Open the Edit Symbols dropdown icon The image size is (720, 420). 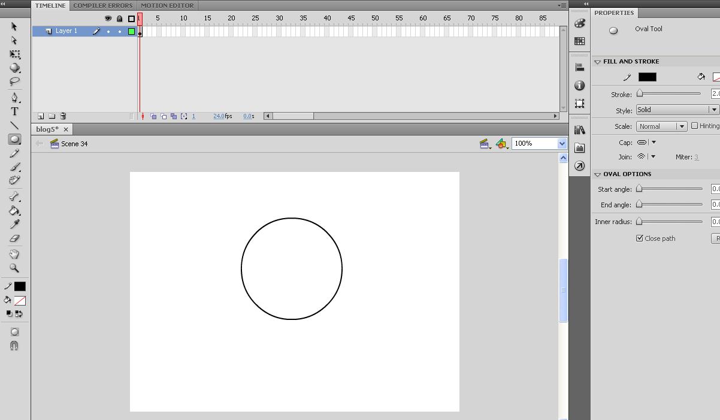502,144
